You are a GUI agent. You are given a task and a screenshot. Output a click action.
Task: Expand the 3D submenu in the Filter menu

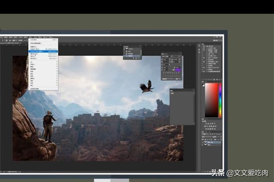coord(43,62)
